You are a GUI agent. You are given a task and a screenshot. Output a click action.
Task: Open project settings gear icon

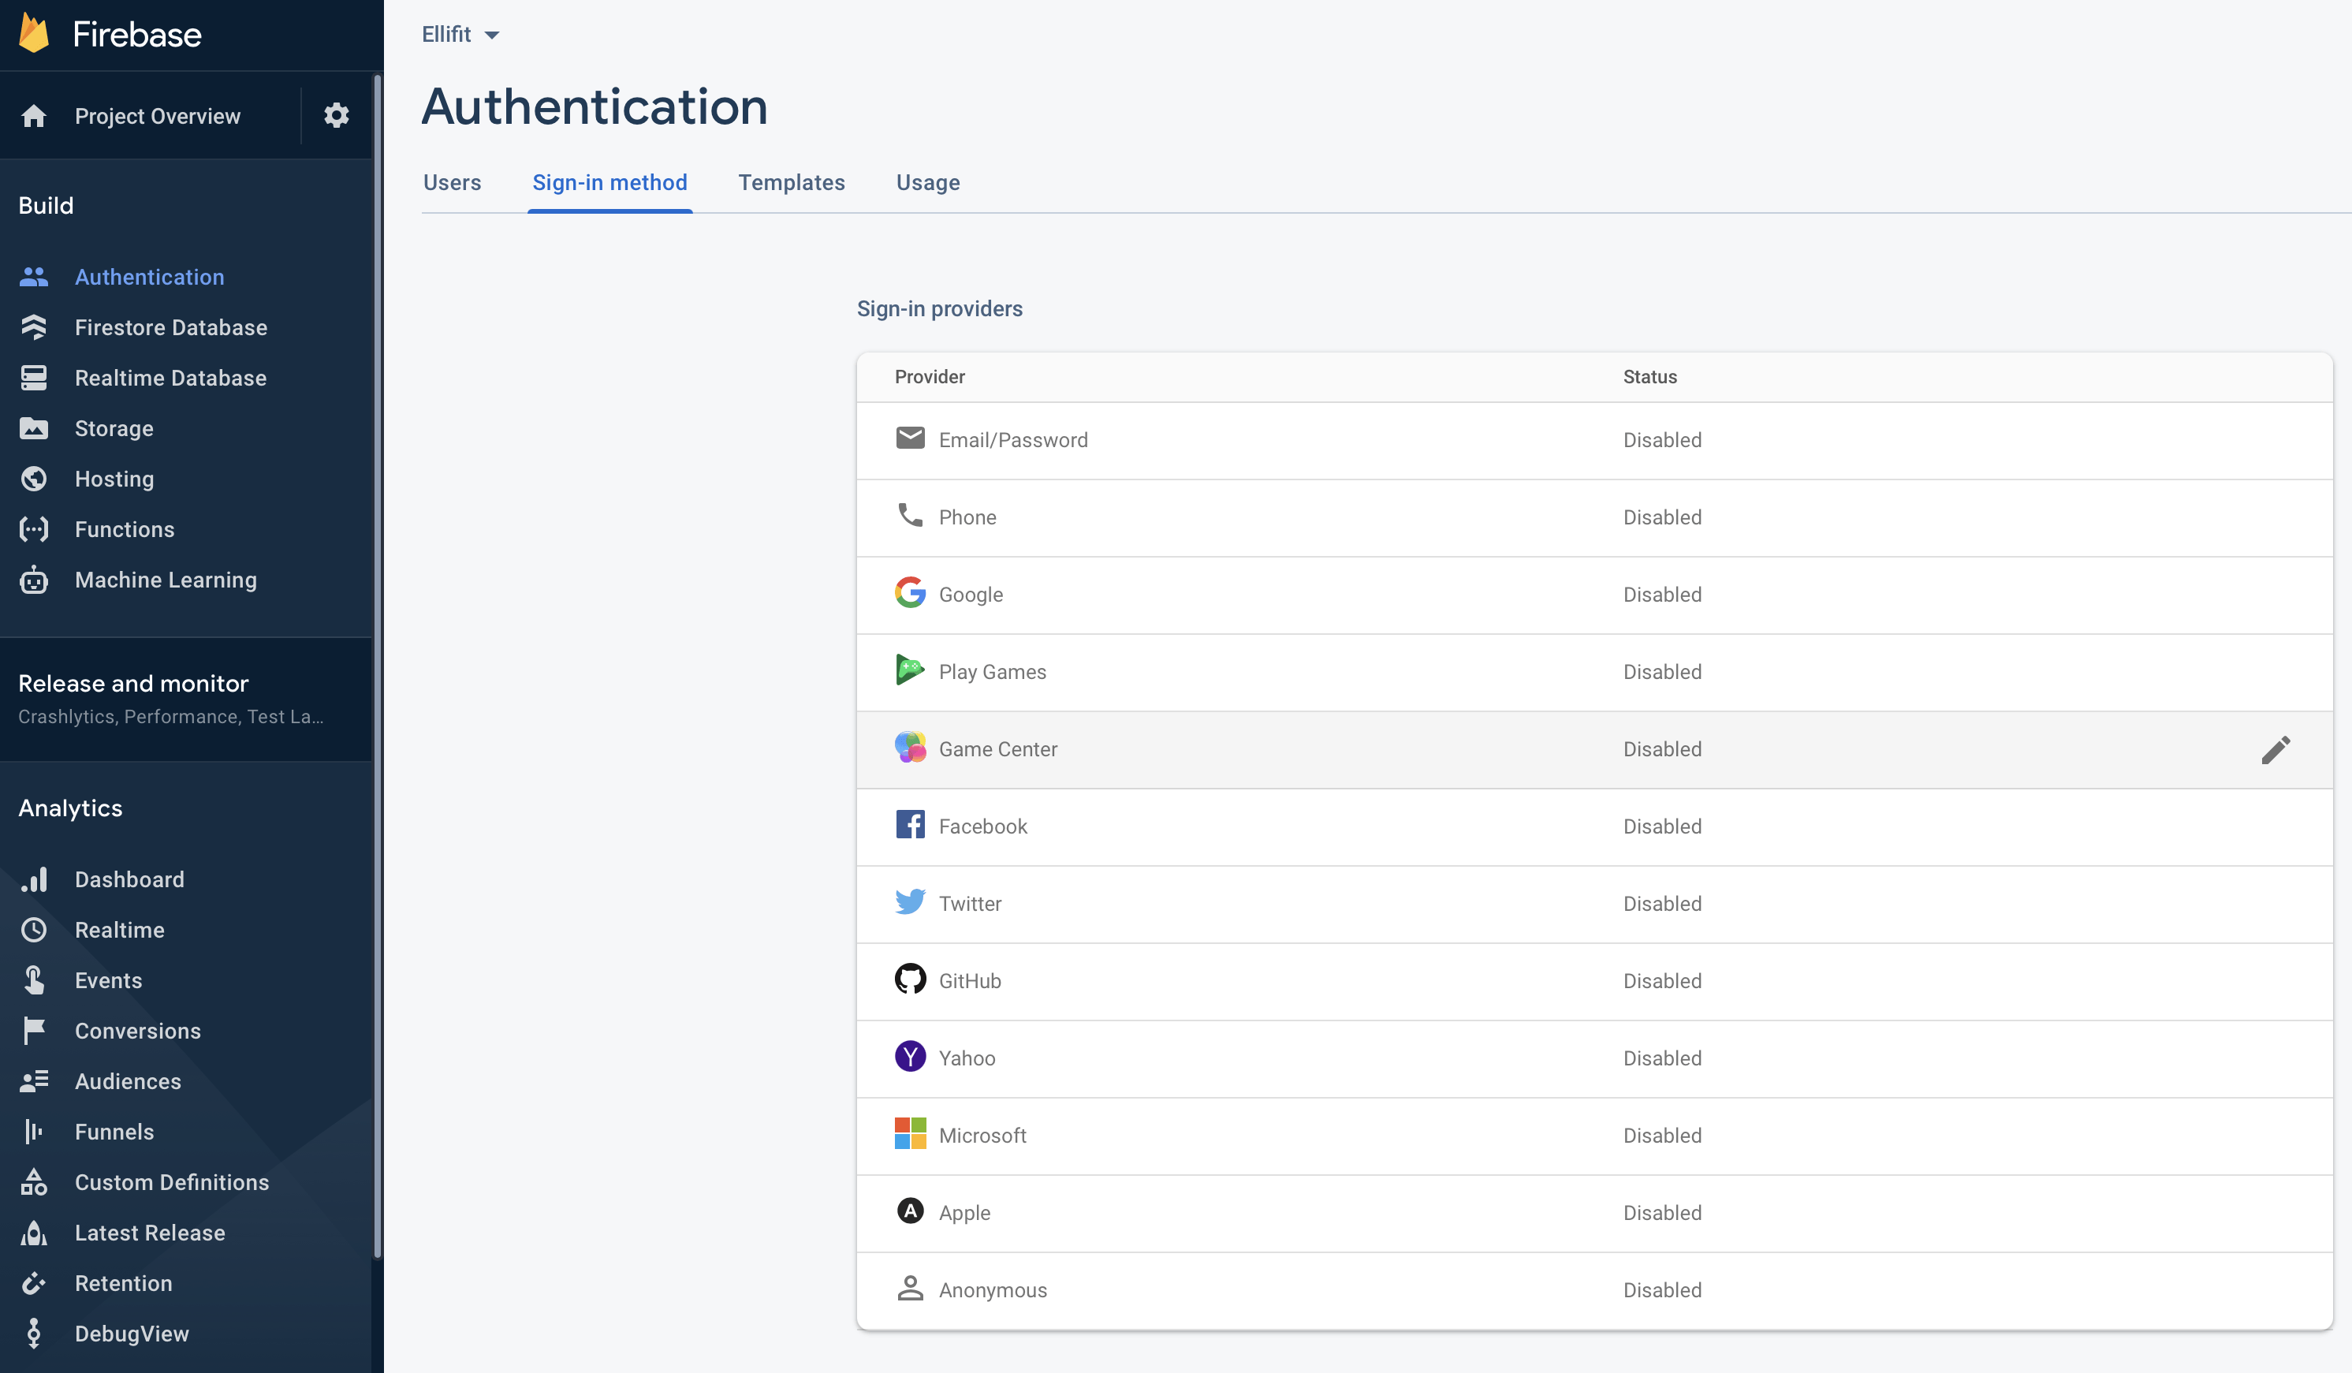(x=336, y=116)
